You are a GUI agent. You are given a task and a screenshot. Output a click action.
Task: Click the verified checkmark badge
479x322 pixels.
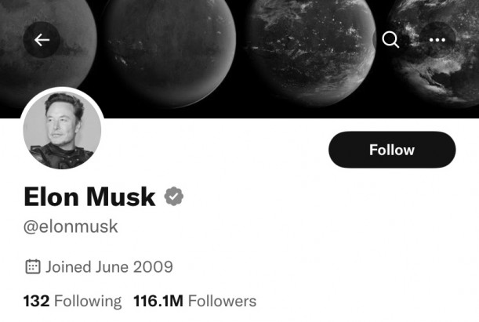tap(174, 196)
